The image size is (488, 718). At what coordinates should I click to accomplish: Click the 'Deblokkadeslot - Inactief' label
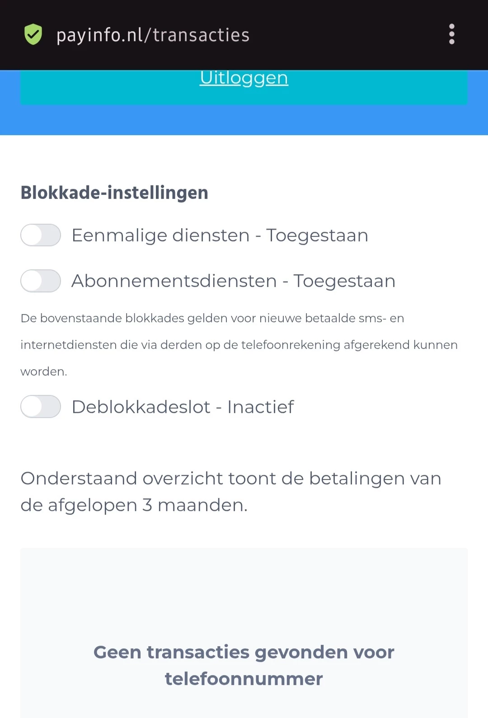(183, 407)
